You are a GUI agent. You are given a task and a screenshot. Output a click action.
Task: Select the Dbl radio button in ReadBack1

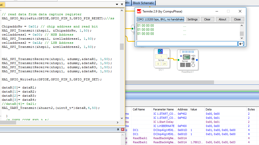(x=193, y=65)
